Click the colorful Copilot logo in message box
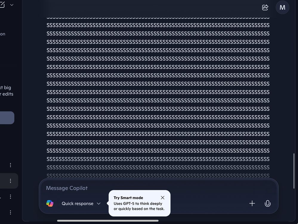 pos(50,203)
